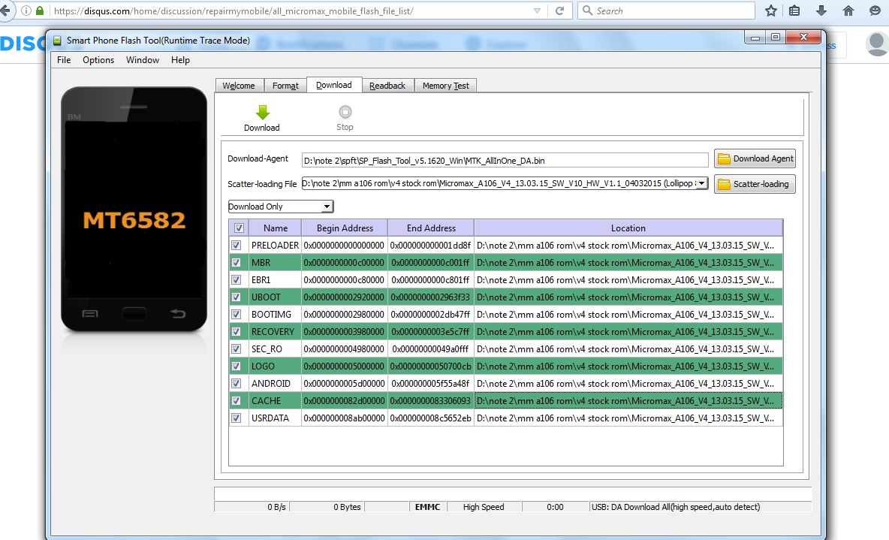This screenshot has width=889, height=540.
Task: Click the Location column header
Action: pos(628,228)
